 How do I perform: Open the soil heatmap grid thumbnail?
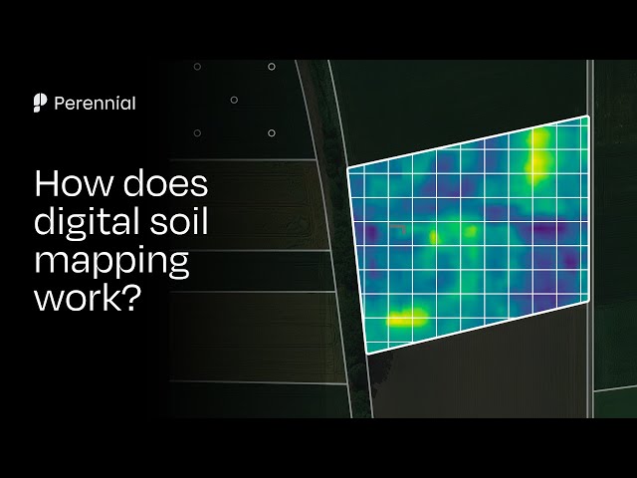pyautogui.click(x=469, y=235)
